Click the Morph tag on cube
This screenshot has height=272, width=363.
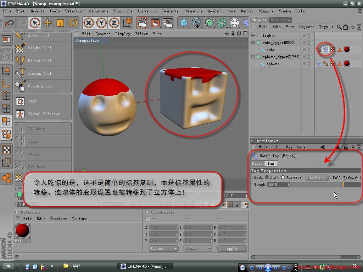point(325,49)
